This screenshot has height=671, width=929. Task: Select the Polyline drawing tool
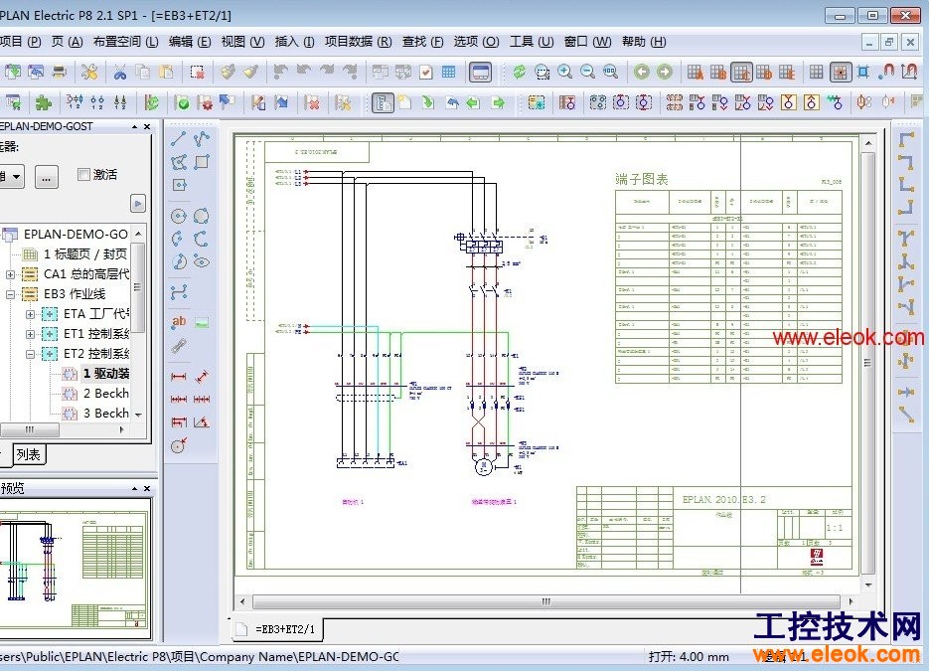202,139
